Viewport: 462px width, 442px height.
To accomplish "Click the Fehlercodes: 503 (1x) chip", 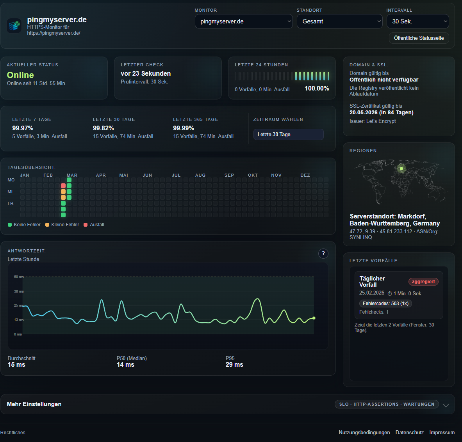I will coord(385,304).
